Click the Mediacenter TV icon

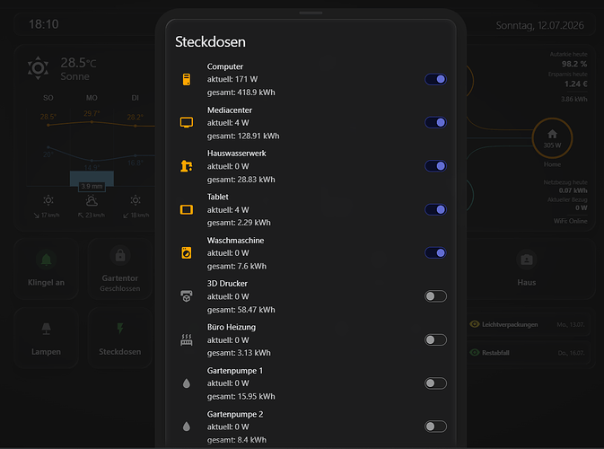tap(187, 122)
